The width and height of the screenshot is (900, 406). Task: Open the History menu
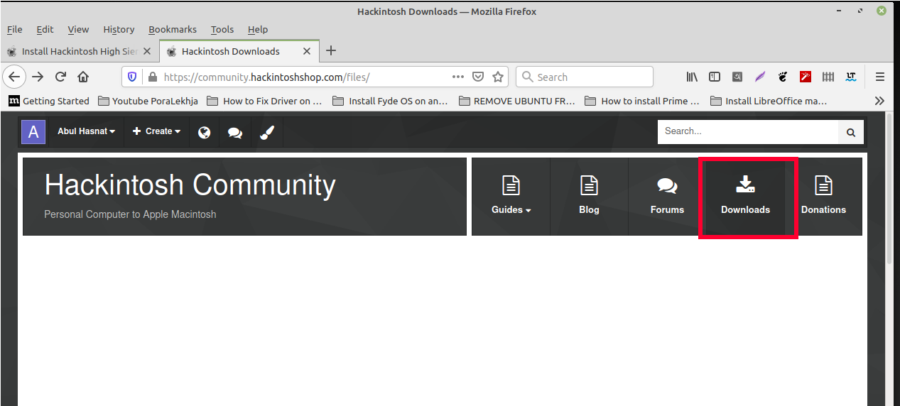coord(119,29)
